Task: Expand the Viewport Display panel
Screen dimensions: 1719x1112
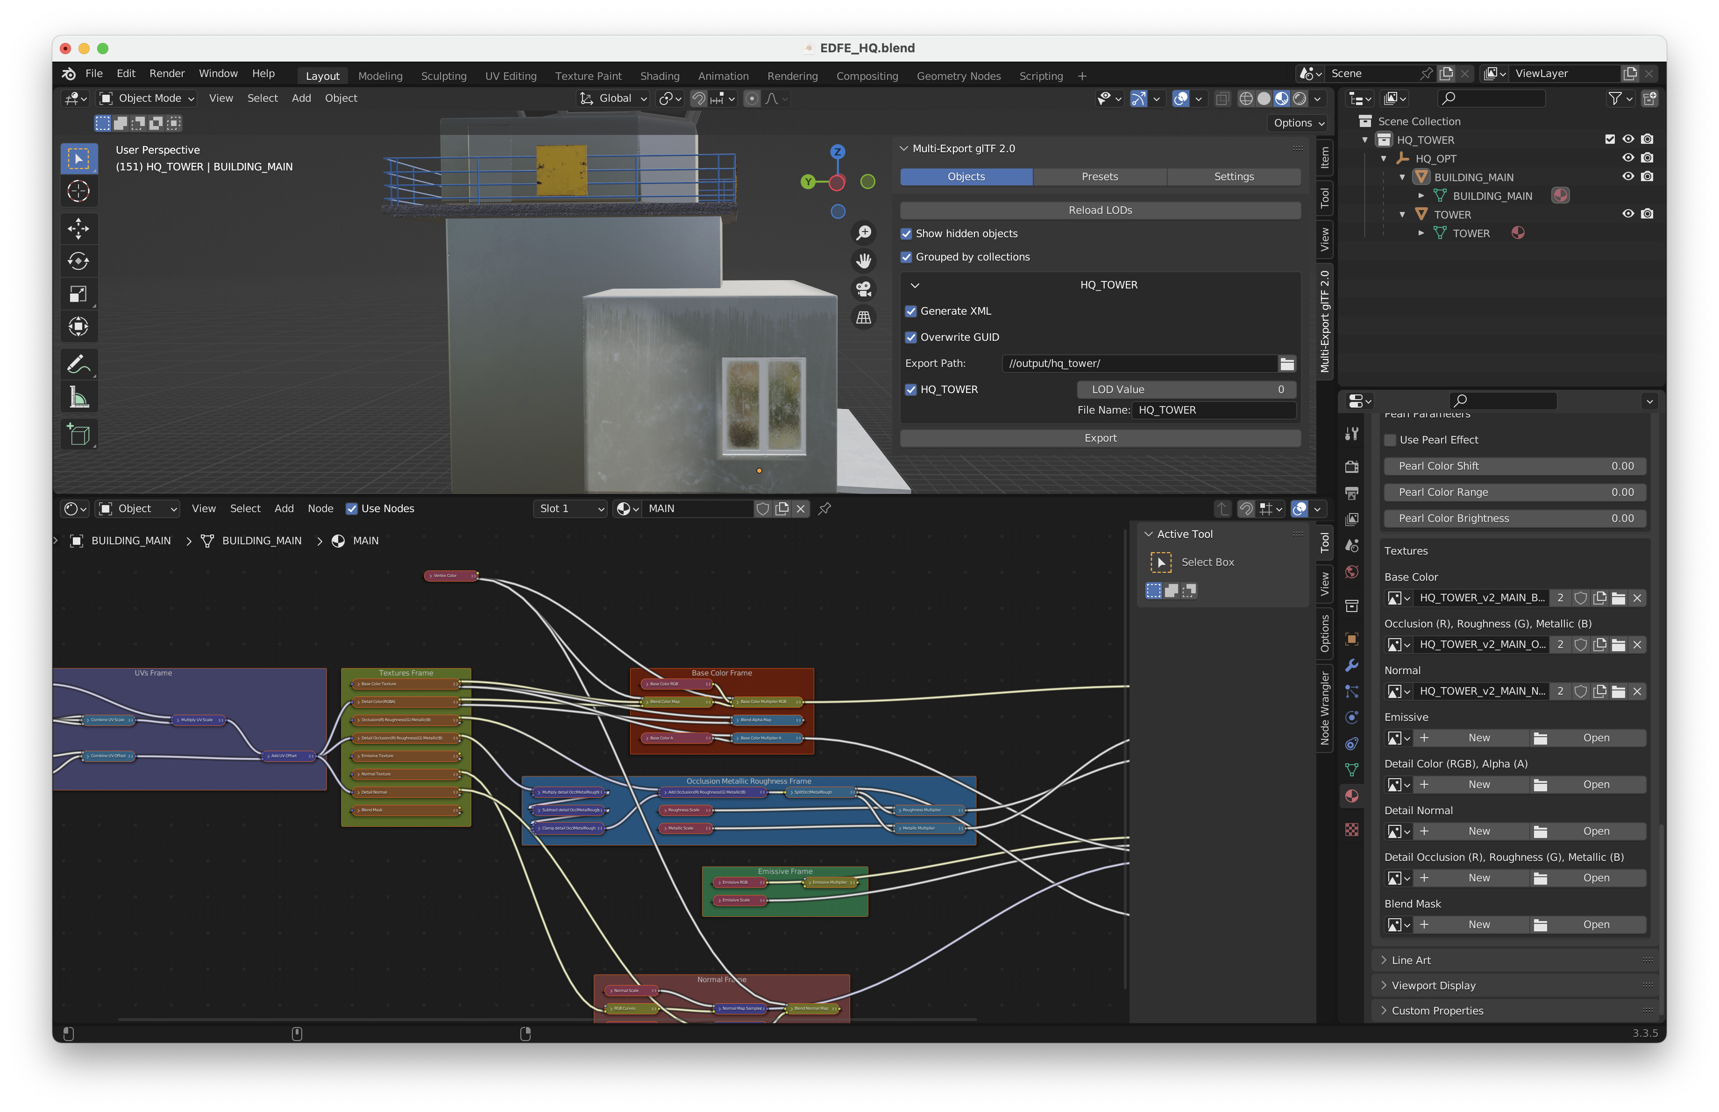Action: coord(1384,985)
